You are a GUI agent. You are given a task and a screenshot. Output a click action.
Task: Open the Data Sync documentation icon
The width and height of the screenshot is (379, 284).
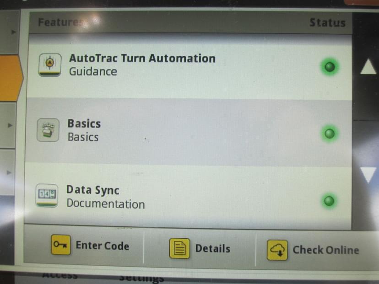click(x=47, y=195)
